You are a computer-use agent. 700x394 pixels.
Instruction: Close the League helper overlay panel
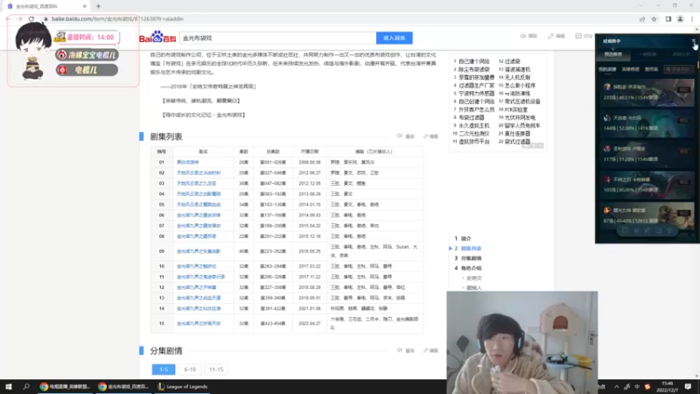point(694,40)
